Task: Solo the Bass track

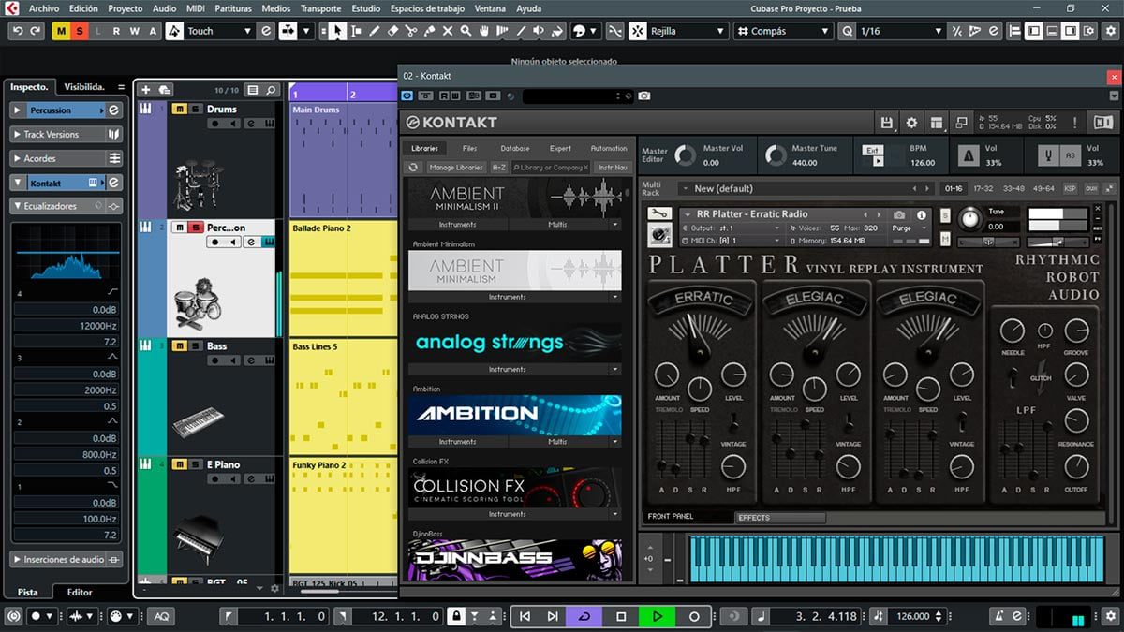Action: pyautogui.click(x=194, y=346)
